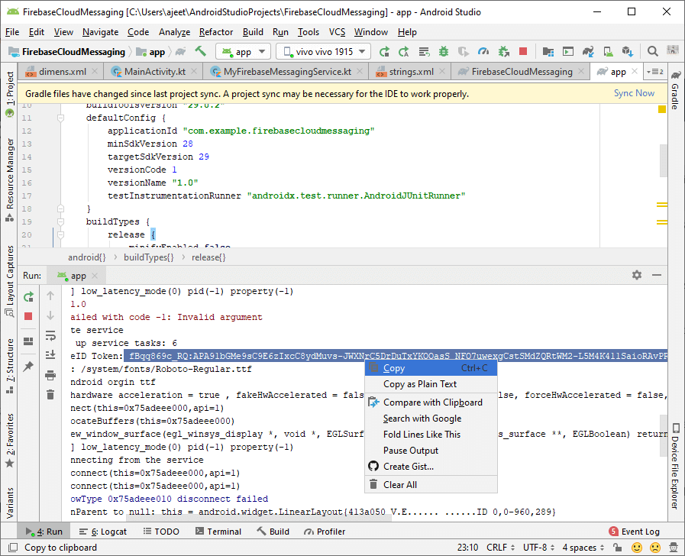Open the UTF-8 encoding selector
The width and height of the screenshot is (685, 556).
pyautogui.click(x=538, y=548)
